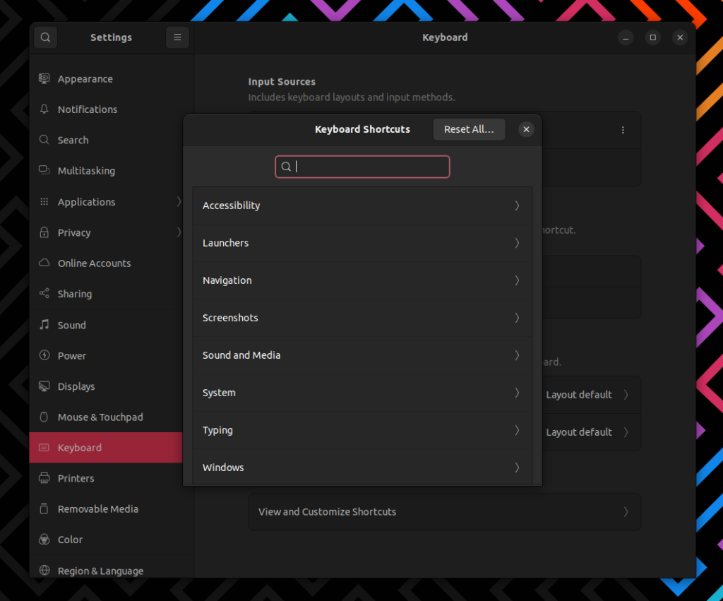Close the Keyboard Shortcuts dialog
This screenshot has height=601, width=723.
[x=526, y=129]
